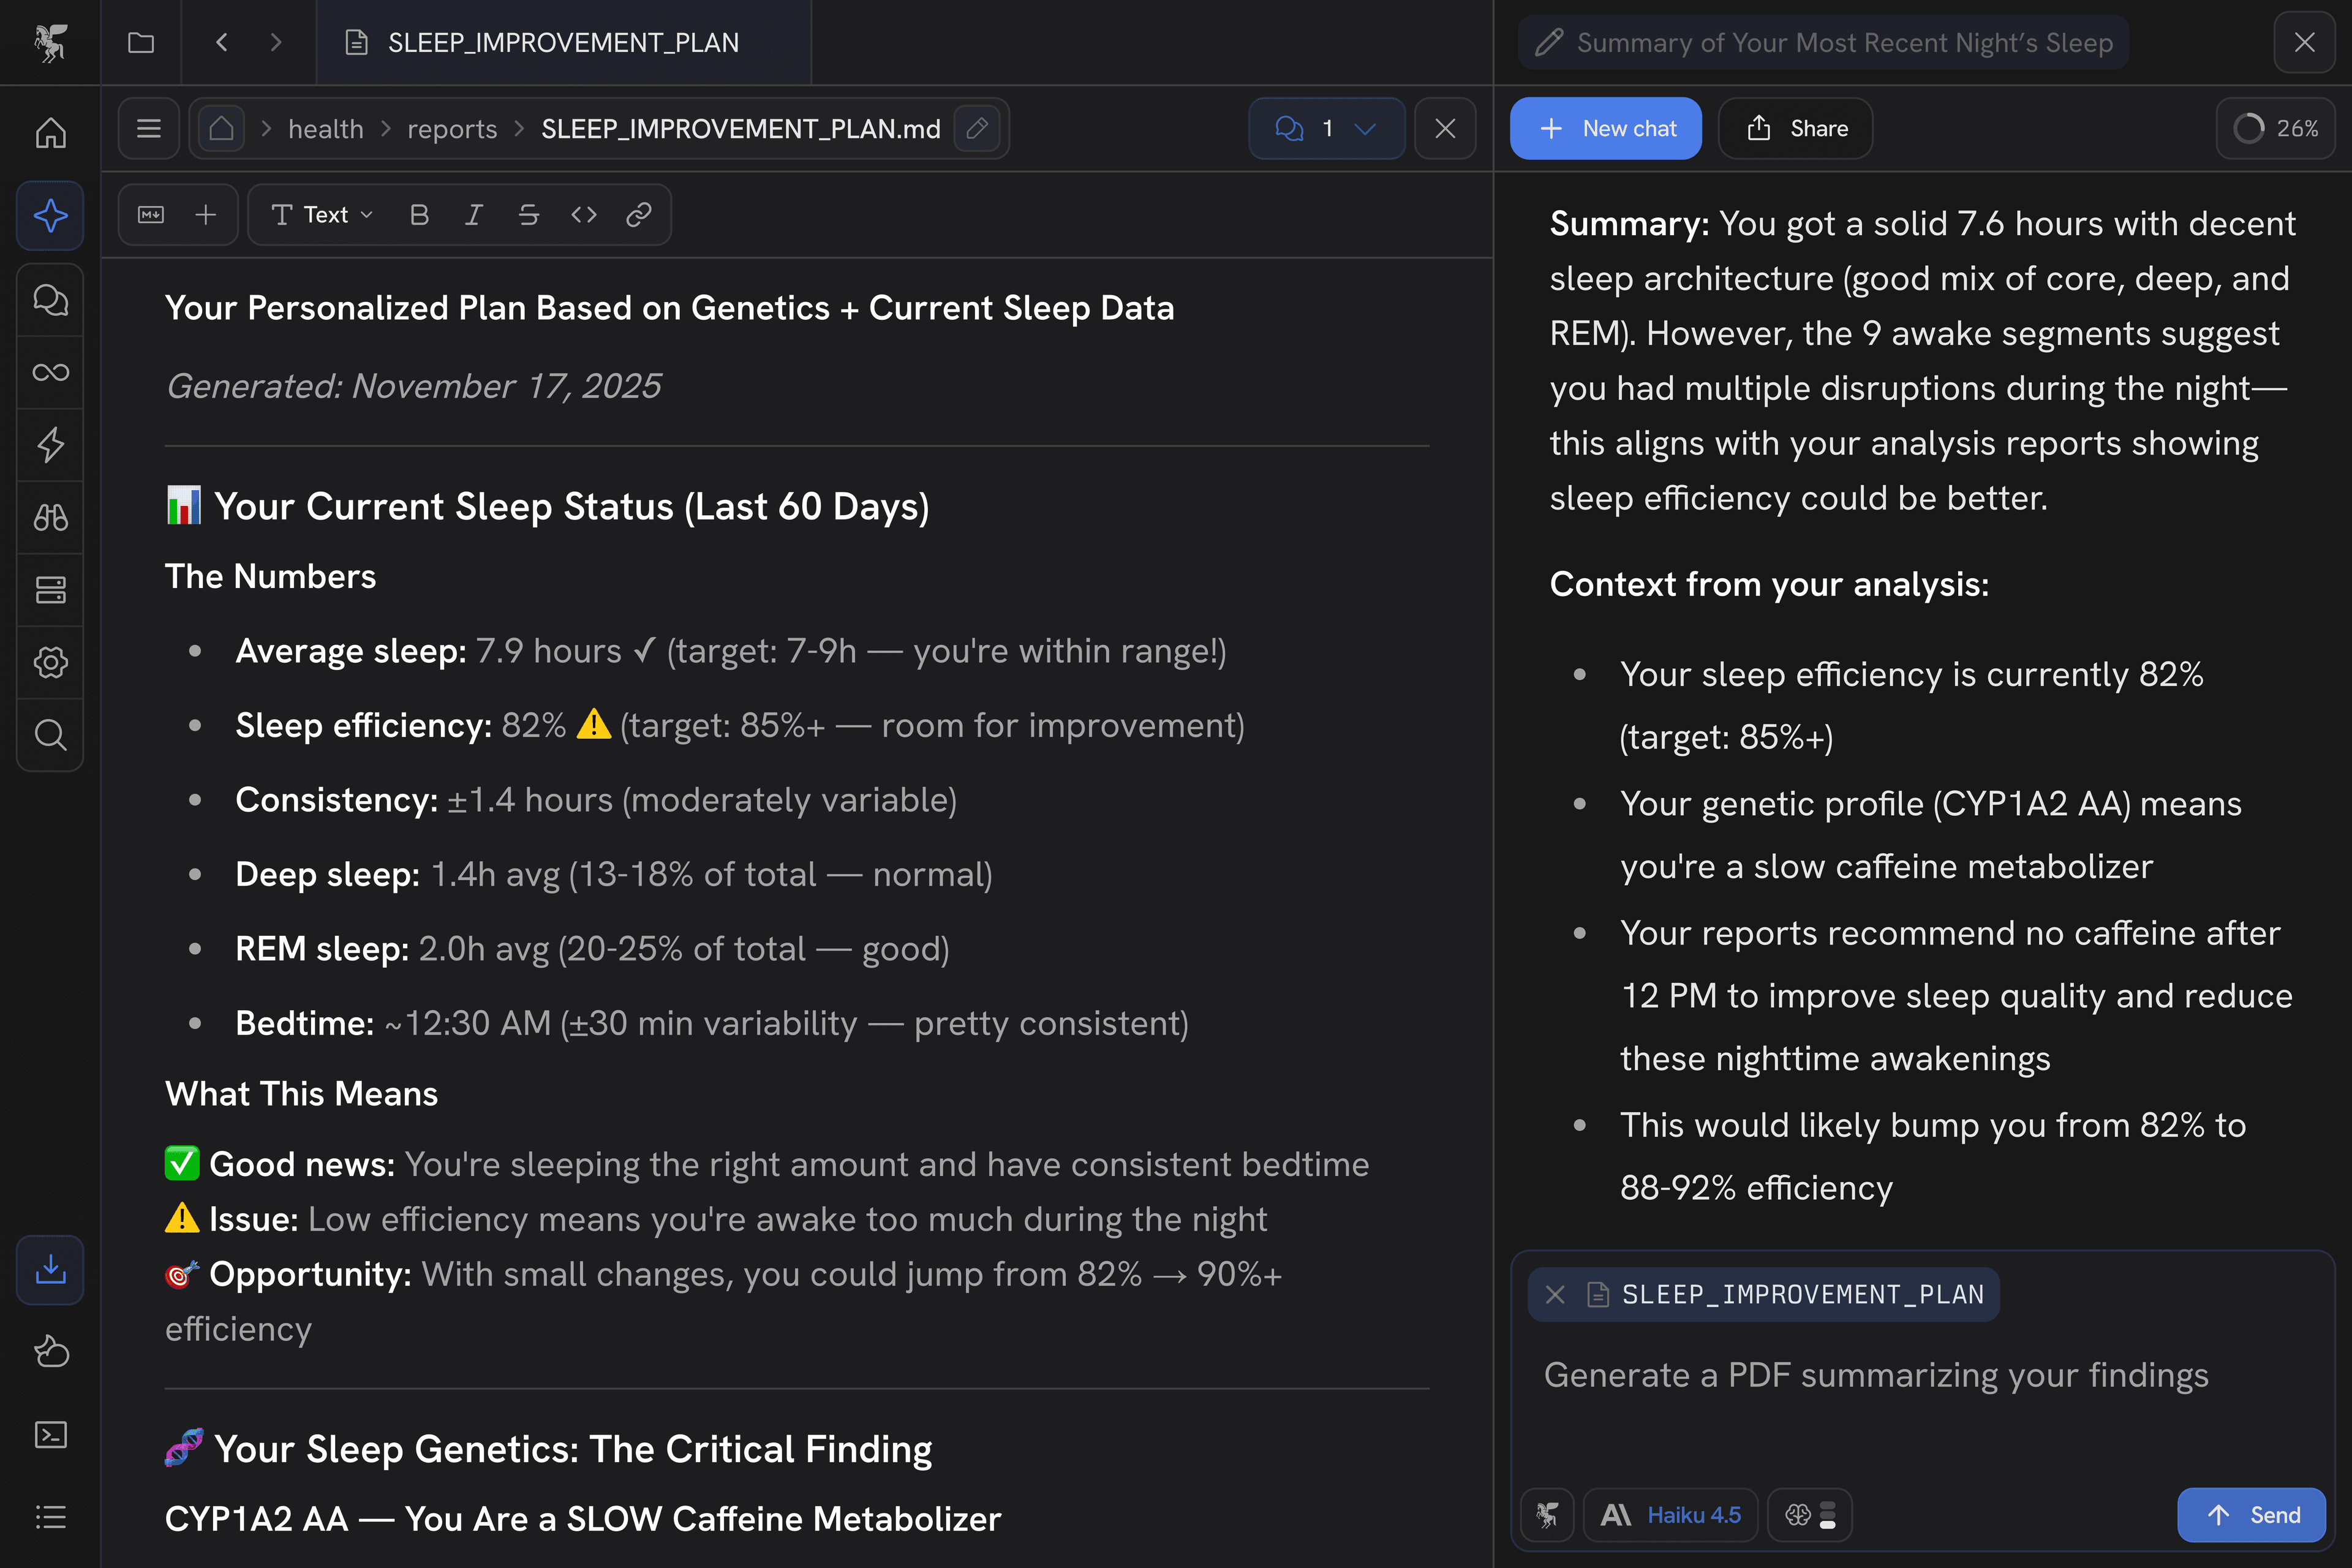2352x1568 pixels.
Task: Start a New chat
Action: 1605,128
